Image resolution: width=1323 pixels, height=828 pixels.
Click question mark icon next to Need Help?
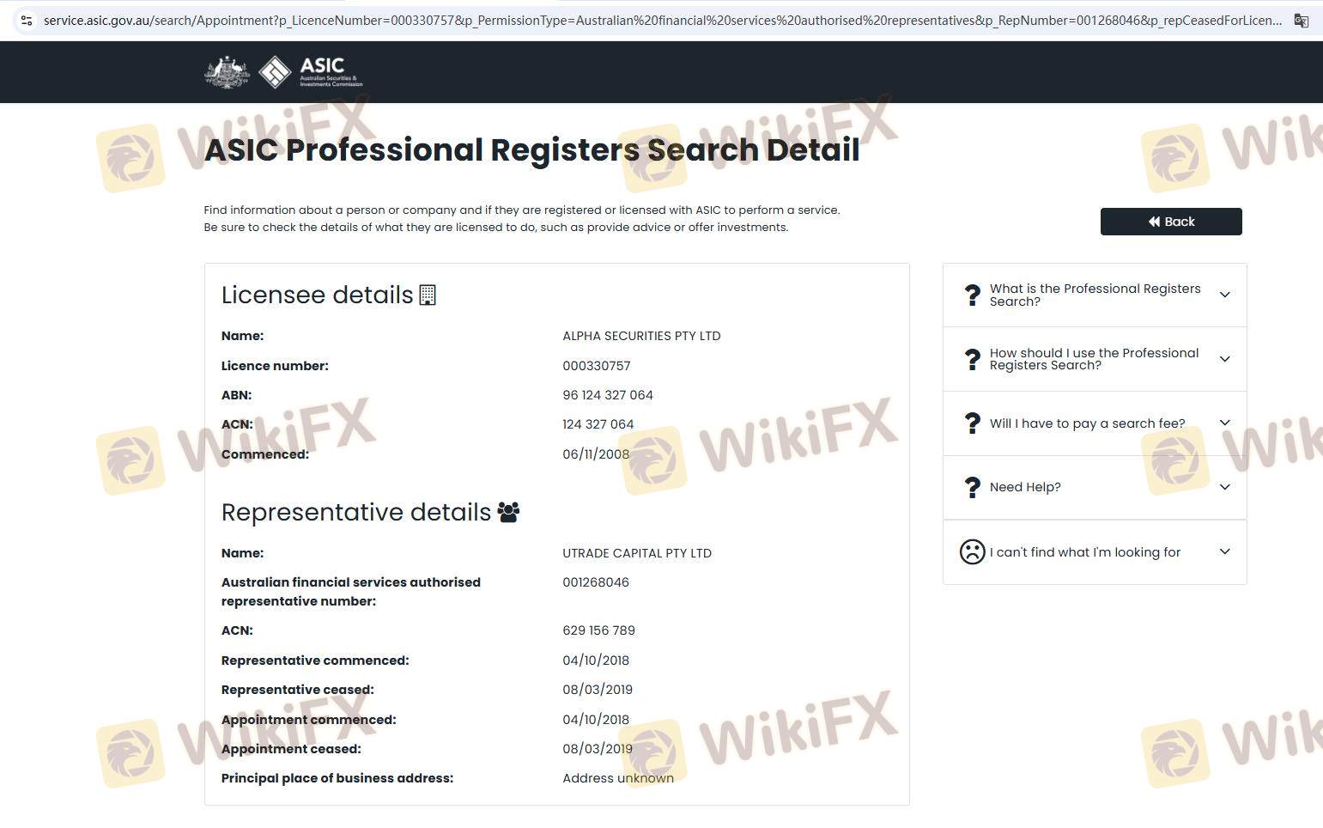[x=972, y=487]
